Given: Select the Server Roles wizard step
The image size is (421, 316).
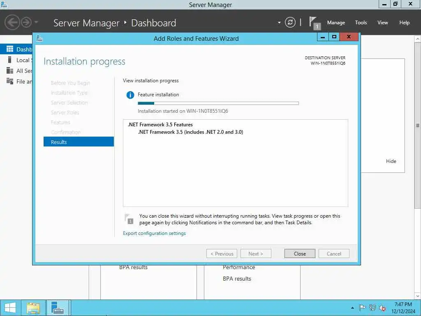Looking at the screenshot, I should 65,113.
